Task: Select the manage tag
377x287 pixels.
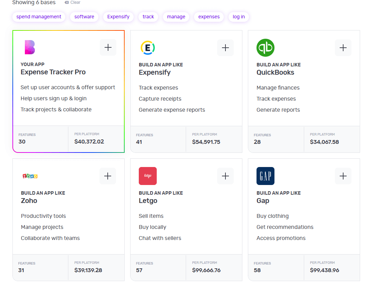Action: [x=176, y=17]
